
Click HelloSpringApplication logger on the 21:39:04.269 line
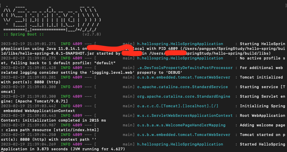180,144
